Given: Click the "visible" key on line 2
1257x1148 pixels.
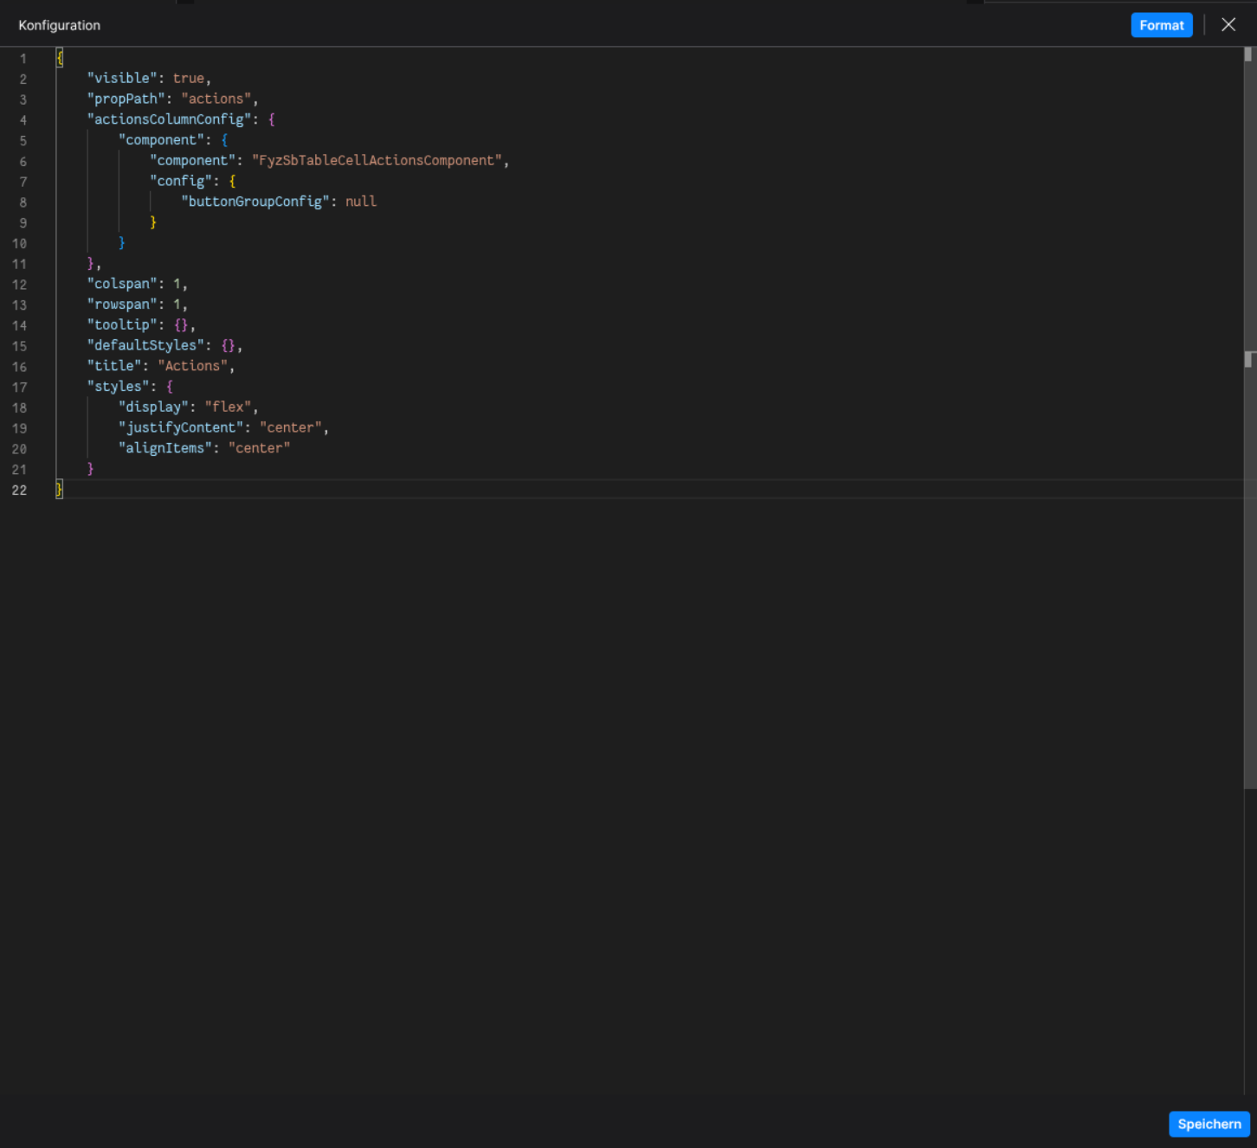Looking at the screenshot, I should [122, 78].
